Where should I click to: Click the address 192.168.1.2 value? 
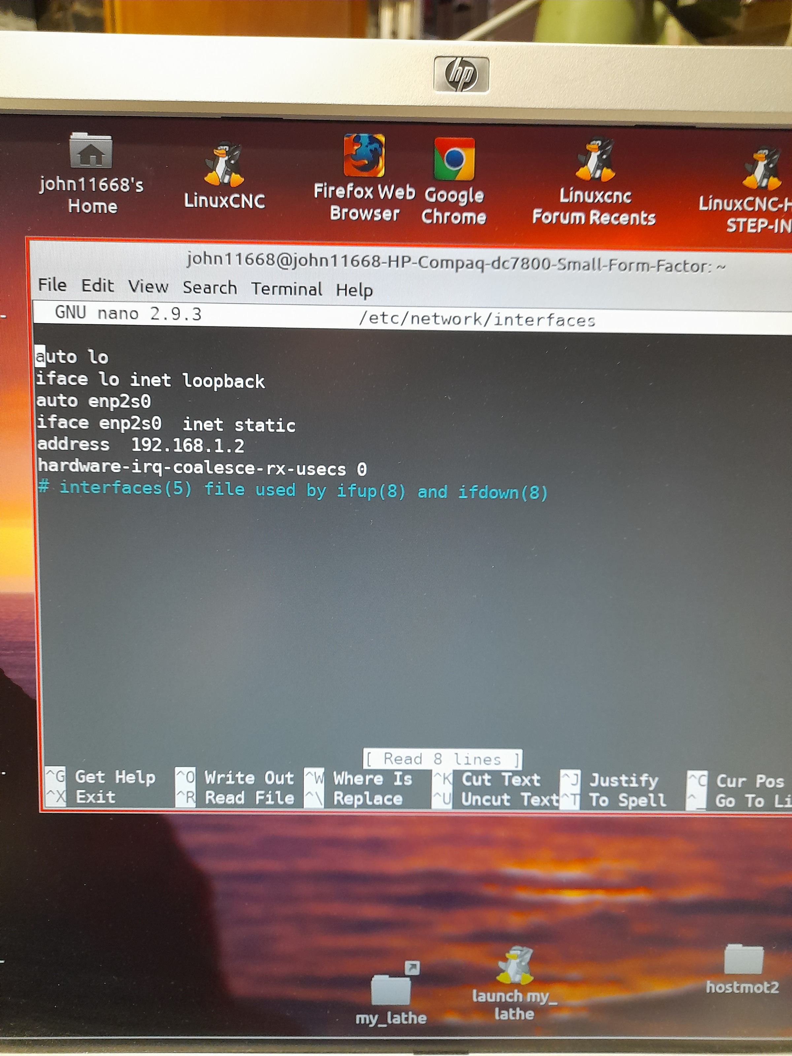coord(188,445)
